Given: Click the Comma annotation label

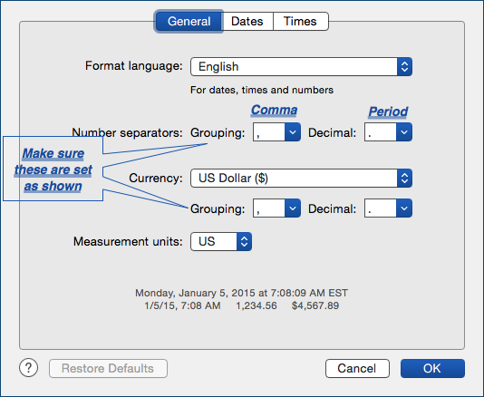Looking at the screenshot, I should (x=274, y=110).
